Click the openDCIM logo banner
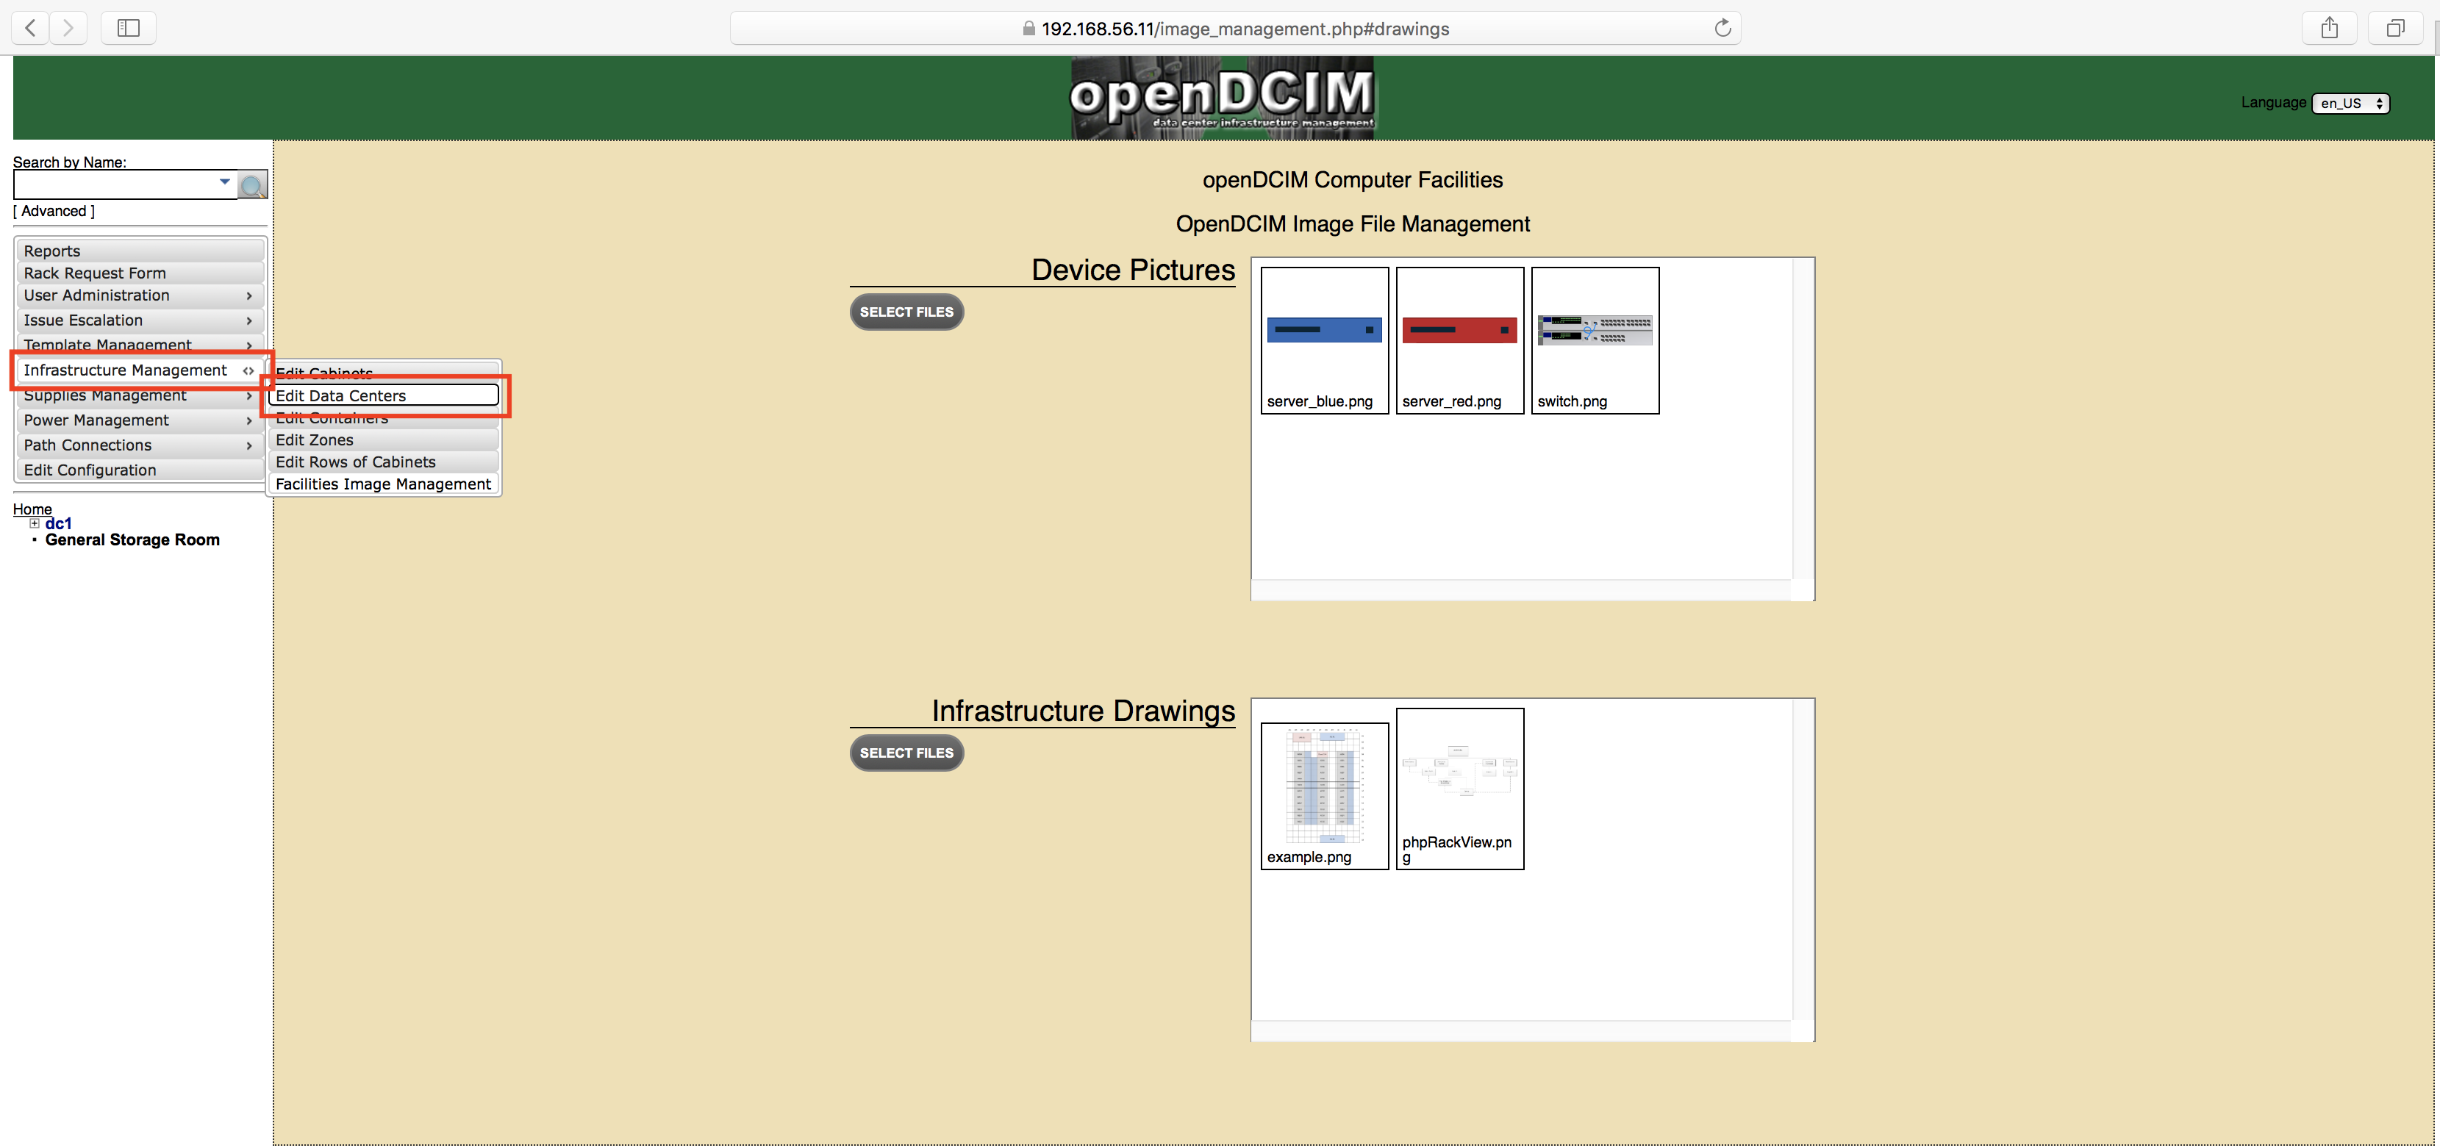 tap(1221, 98)
